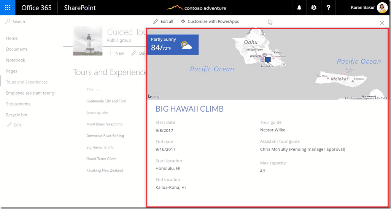The width and height of the screenshot is (391, 209).
Task: Click the PowerApps diamond icon
Action: click(183, 21)
